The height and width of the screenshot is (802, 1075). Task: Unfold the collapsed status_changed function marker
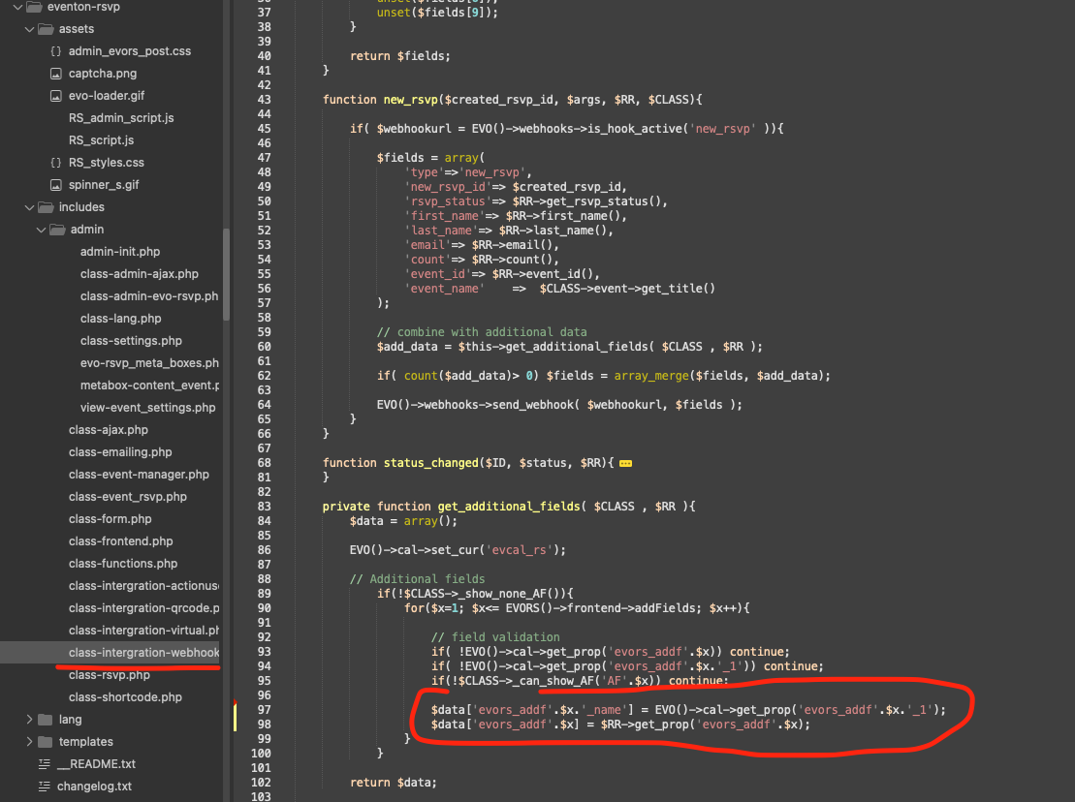(x=625, y=464)
